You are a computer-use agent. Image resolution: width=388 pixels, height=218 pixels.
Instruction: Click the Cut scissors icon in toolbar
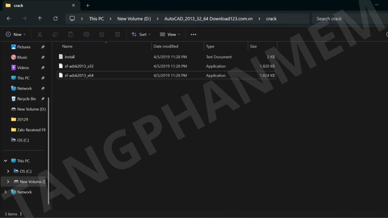[39, 34]
